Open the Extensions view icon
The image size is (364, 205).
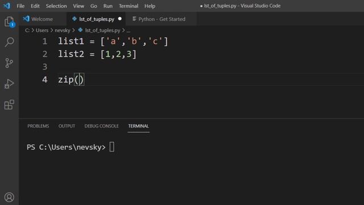(x=9, y=105)
